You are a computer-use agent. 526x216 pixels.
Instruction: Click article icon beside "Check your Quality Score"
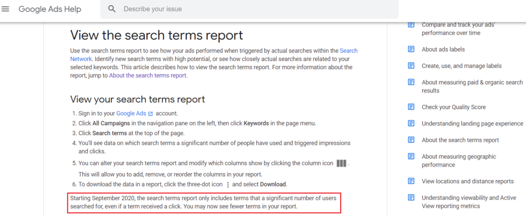click(411, 106)
